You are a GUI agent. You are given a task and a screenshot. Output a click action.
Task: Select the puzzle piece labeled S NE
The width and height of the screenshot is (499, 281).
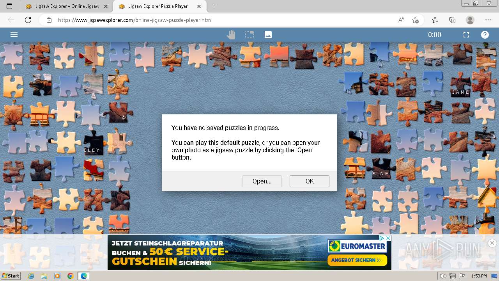(381, 169)
